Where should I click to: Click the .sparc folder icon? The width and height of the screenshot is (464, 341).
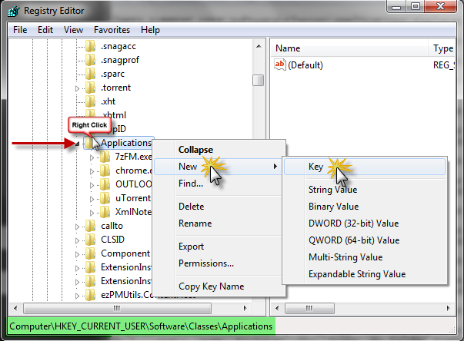click(x=92, y=74)
